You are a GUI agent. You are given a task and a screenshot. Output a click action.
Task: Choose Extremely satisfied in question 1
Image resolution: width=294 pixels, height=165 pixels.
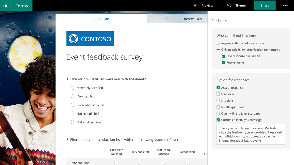73,88
